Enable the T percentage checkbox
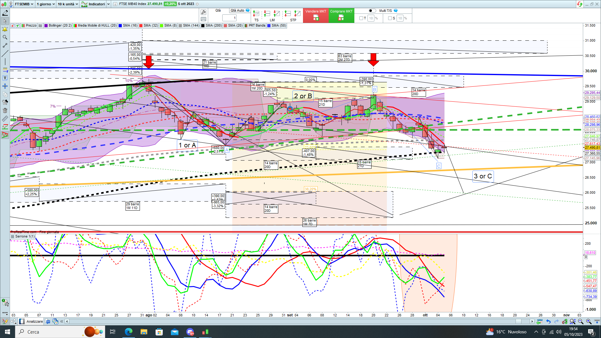The width and height of the screenshot is (601, 338). [x=361, y=18]
